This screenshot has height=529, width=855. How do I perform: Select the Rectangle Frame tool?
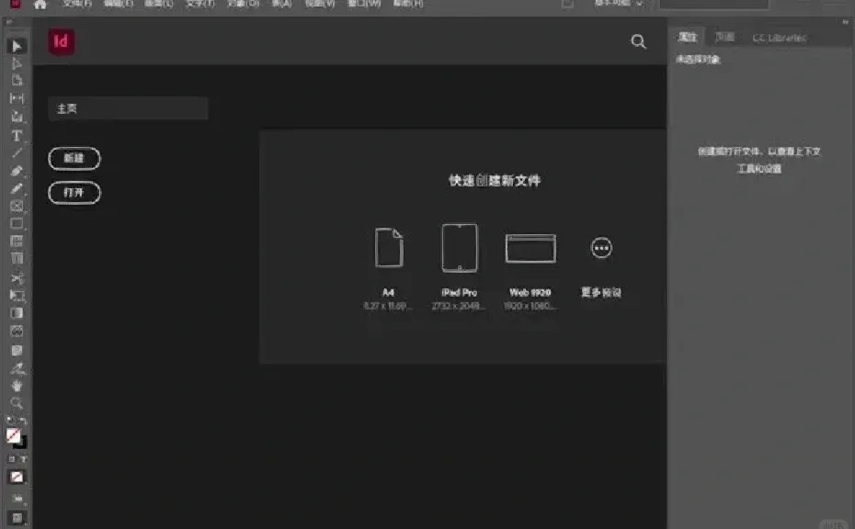[16, 207]
